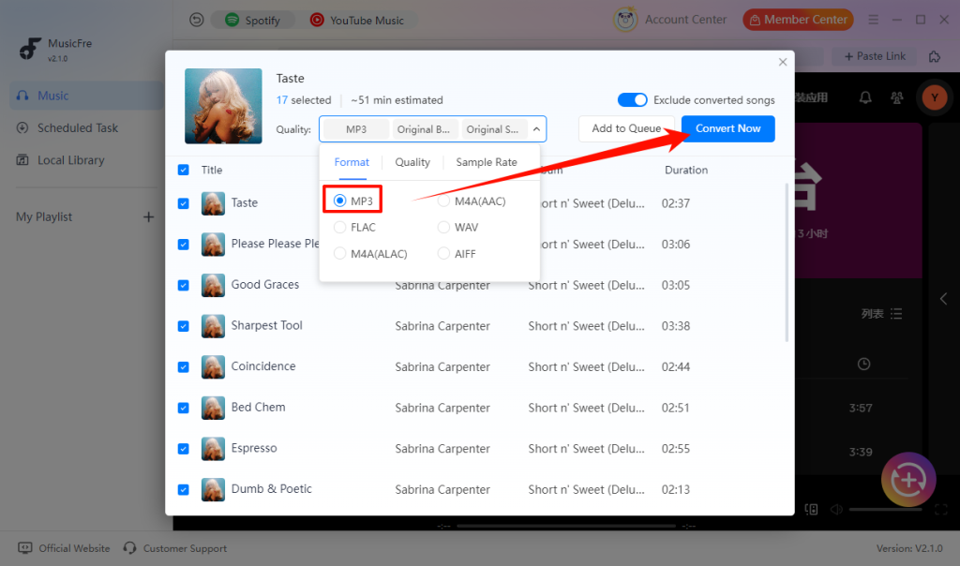Click the connect device icon in player bar

[x=811, y=509]
